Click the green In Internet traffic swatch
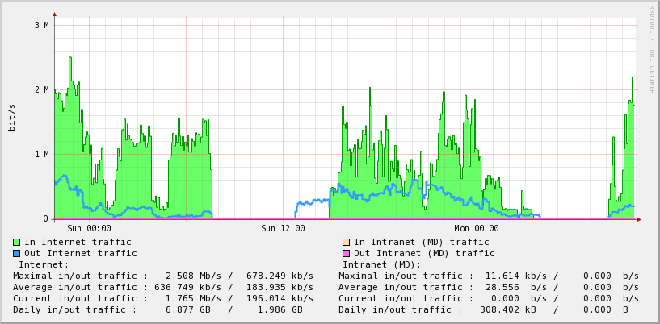Screen dimensions: 660x324 point(16,242)
